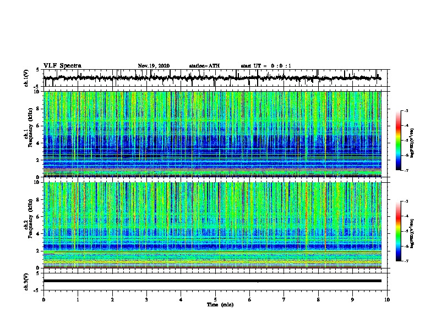The width and height of the screenshot is (436, 336).
Task: Click the time axis tick label "1"
Action: pos(78,300)
